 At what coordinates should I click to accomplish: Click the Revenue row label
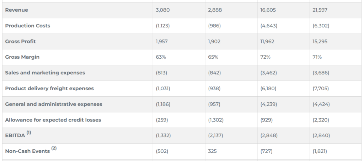click(x=16, y=10)
